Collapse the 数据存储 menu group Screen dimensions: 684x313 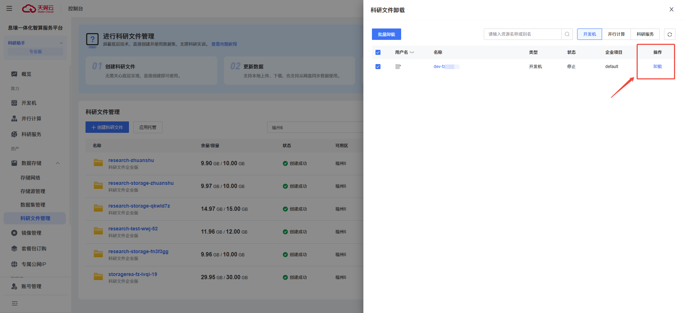tap(58, 163)
